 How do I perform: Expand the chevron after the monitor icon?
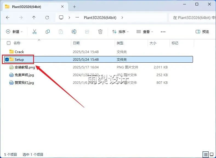(x=69, y=18)
